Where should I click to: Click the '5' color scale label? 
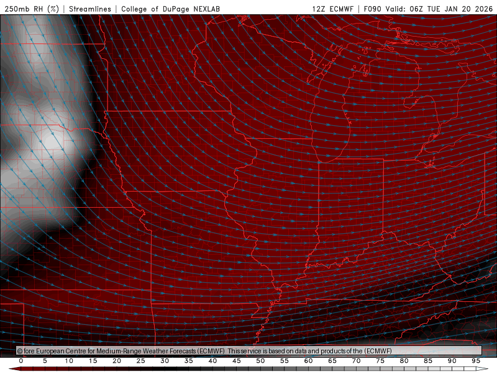click(x=45, y=361)
